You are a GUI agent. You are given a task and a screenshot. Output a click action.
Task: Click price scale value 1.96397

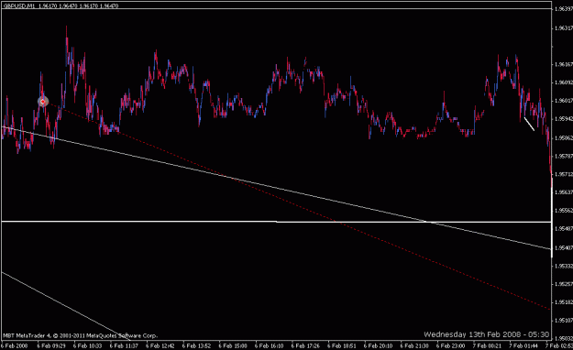coord(563,9)
